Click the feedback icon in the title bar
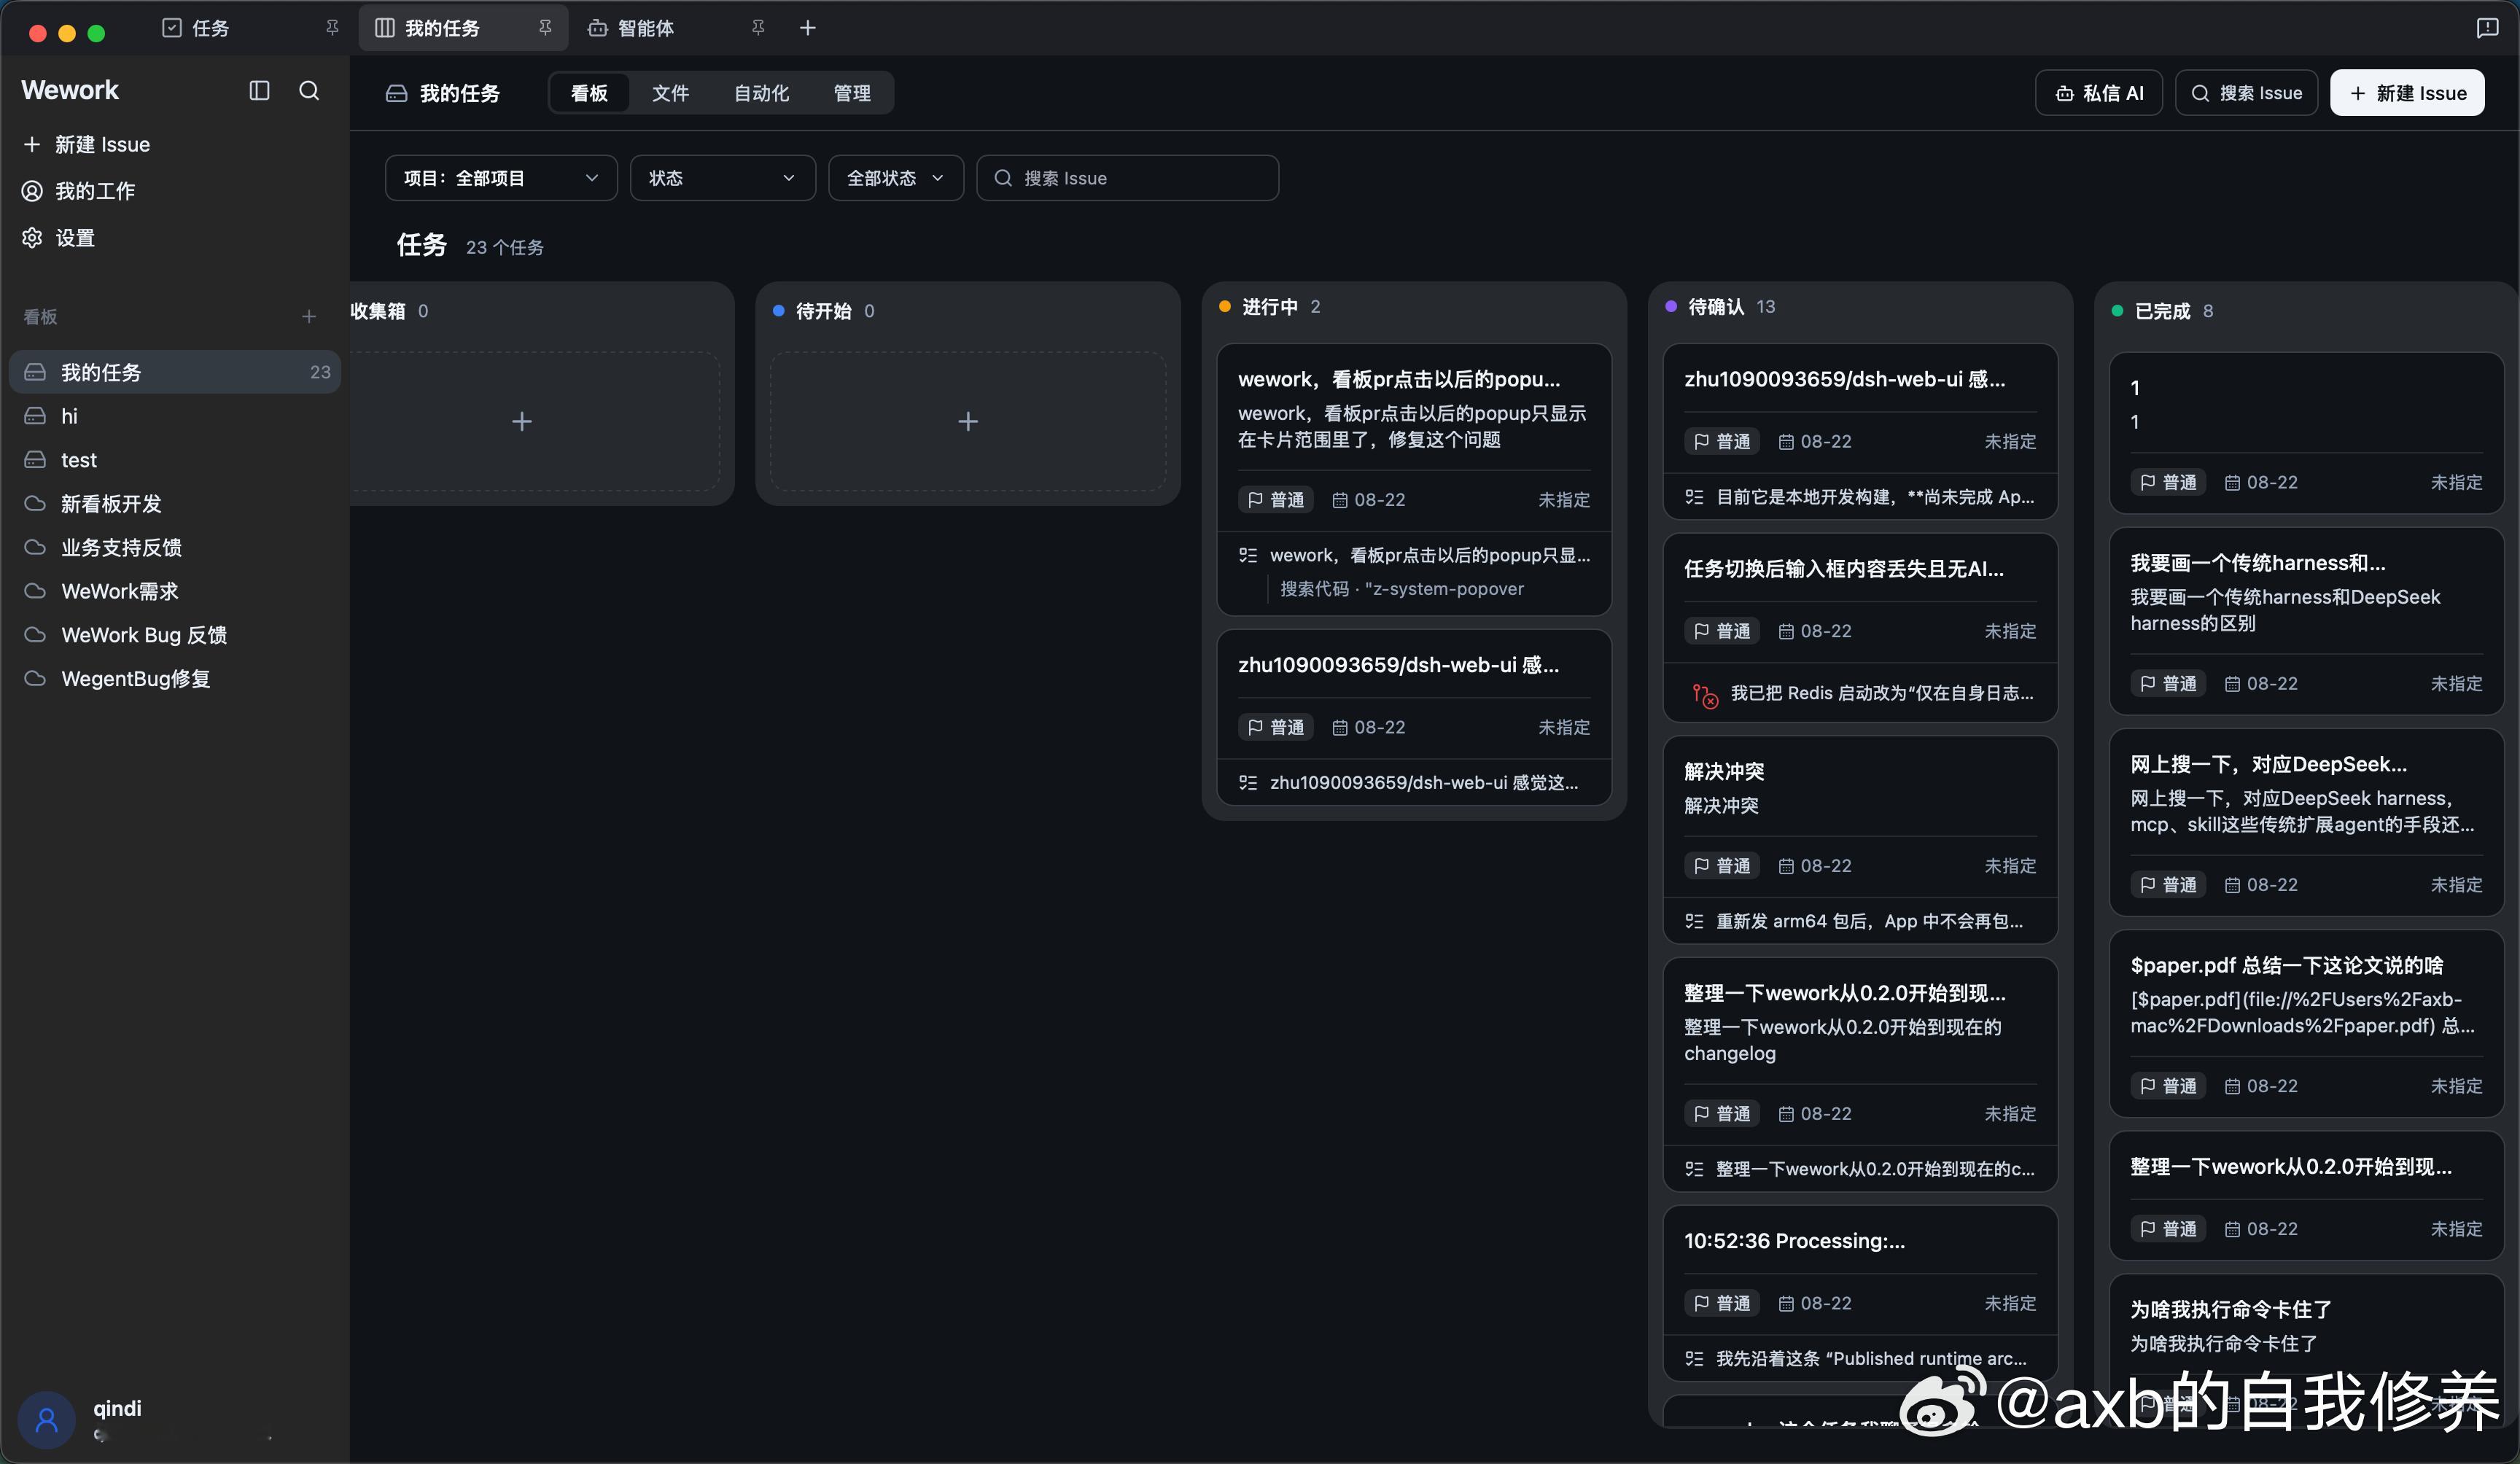2520x1464 pixels. pos(2487,28)
